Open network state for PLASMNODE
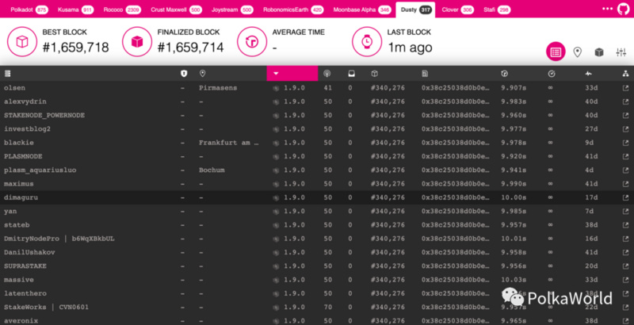 tap(625, 156)
